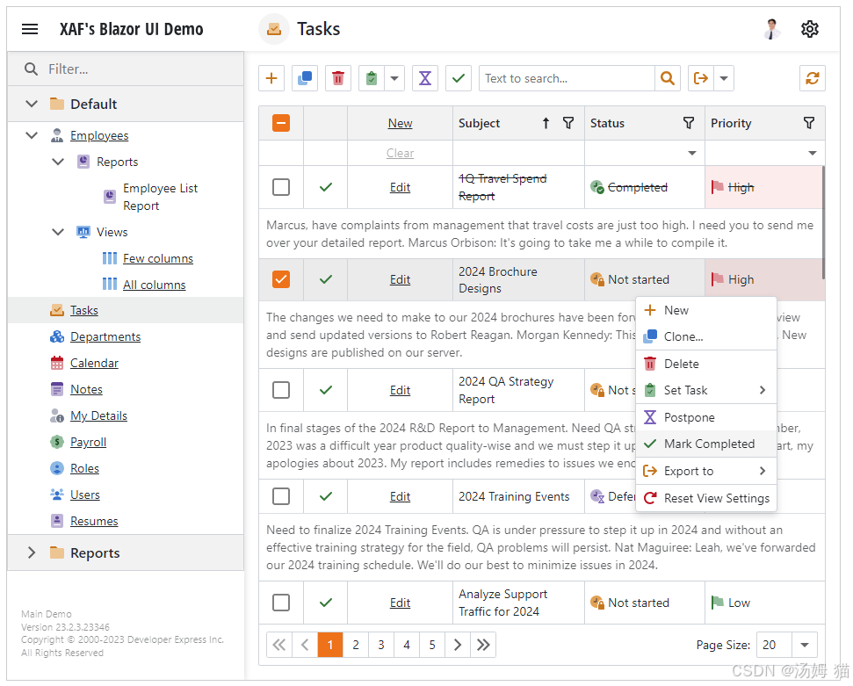This screenshot has height=686, width=853.
Task: Collapse the Views tree node
Action: [58, 232]
